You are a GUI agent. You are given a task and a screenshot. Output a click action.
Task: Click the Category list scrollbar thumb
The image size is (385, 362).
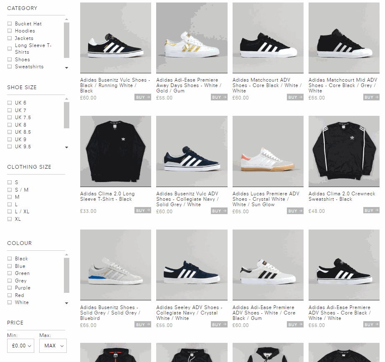tap(66, 40)
